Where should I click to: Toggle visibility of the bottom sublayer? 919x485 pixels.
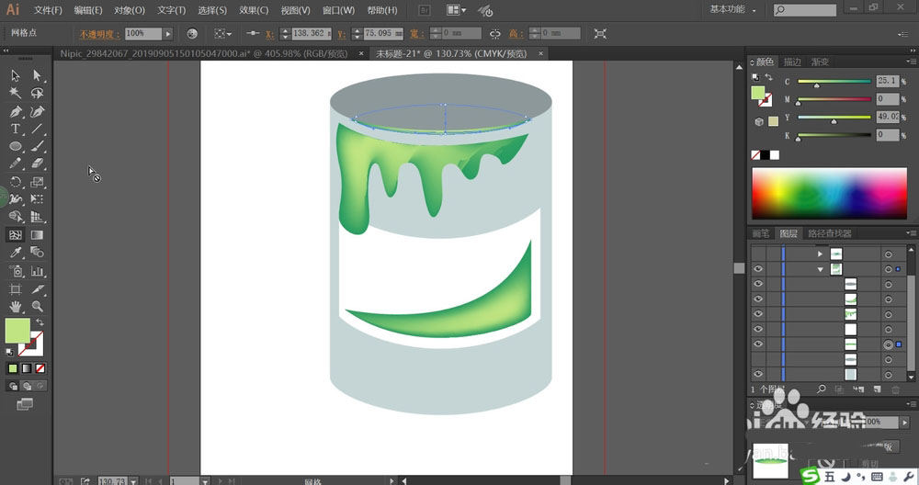point(758,375)
